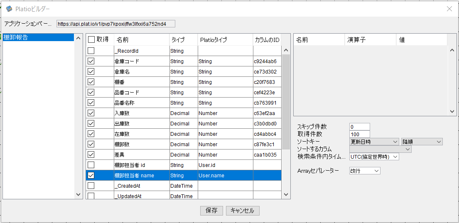Screen dimensions: 459x223
Task: Open the UTC(協定世界時) timezone dropdown
Action: (x=374, y=157)
